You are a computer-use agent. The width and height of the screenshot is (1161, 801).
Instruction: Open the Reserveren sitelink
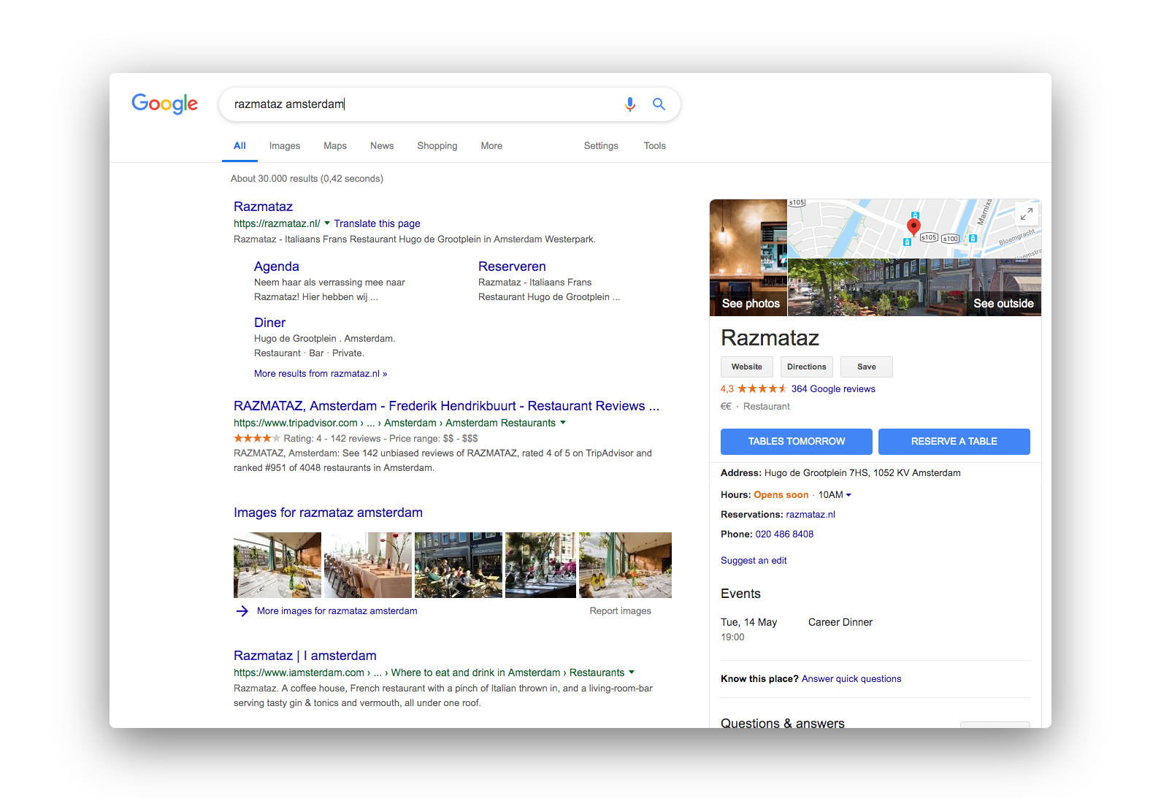point(512,267)
